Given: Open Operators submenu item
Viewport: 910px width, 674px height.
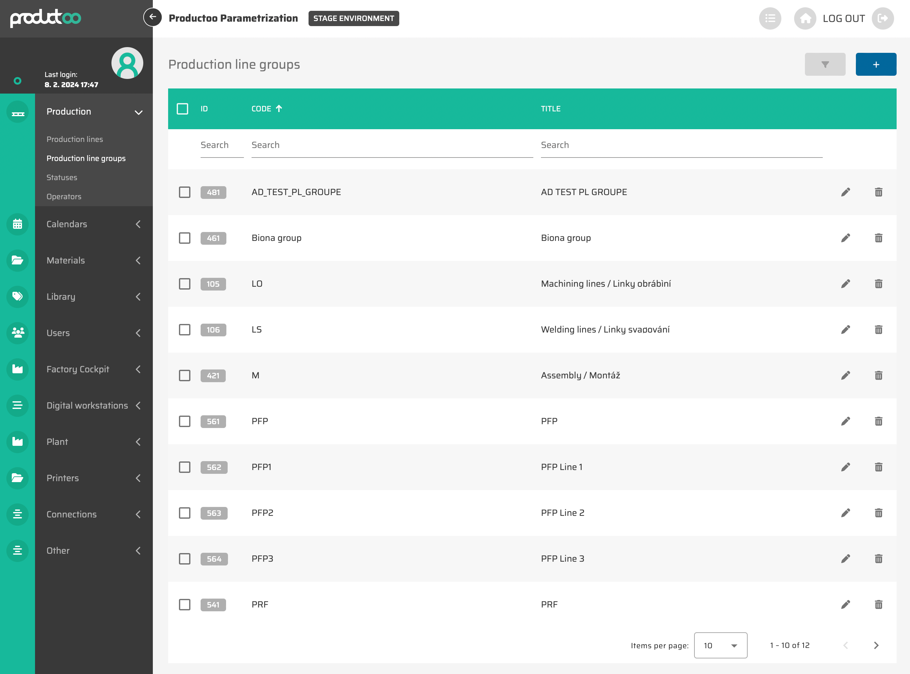Looking at the screenshot, I should [x=64, y=197].
